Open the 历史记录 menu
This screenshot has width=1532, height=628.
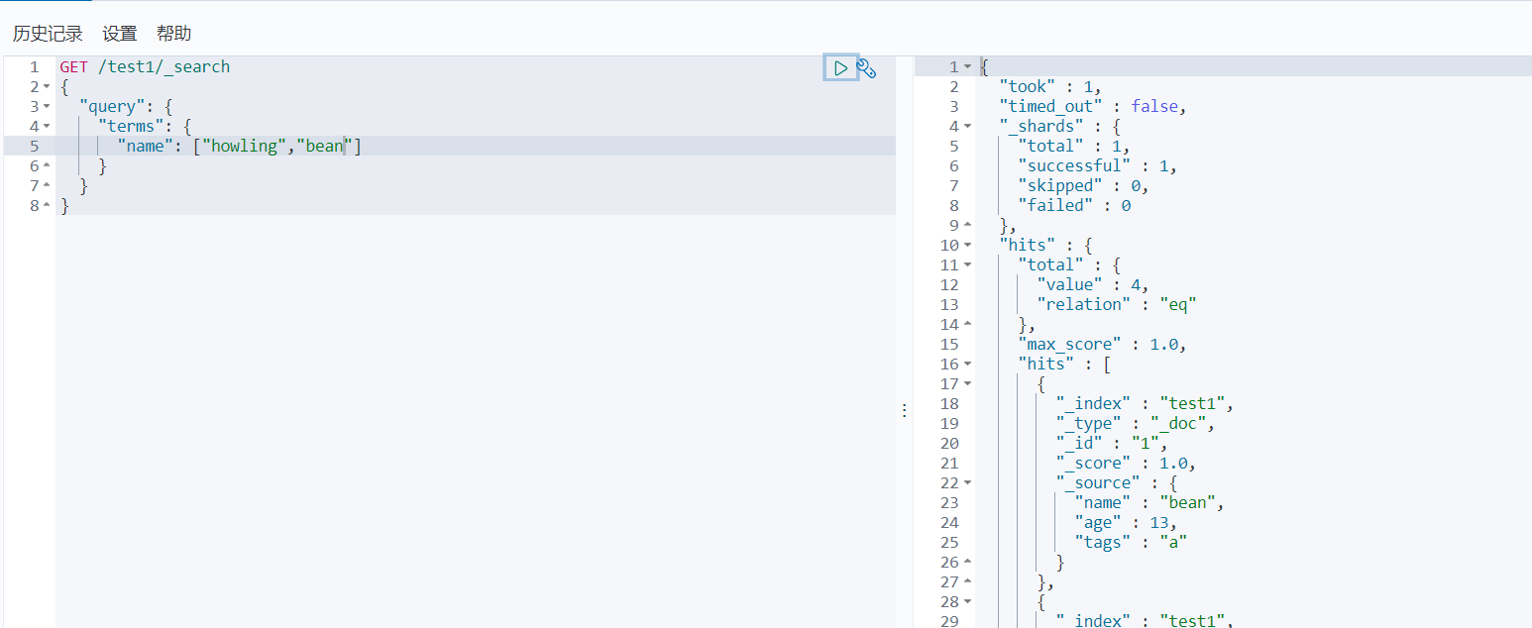[48, 34]
